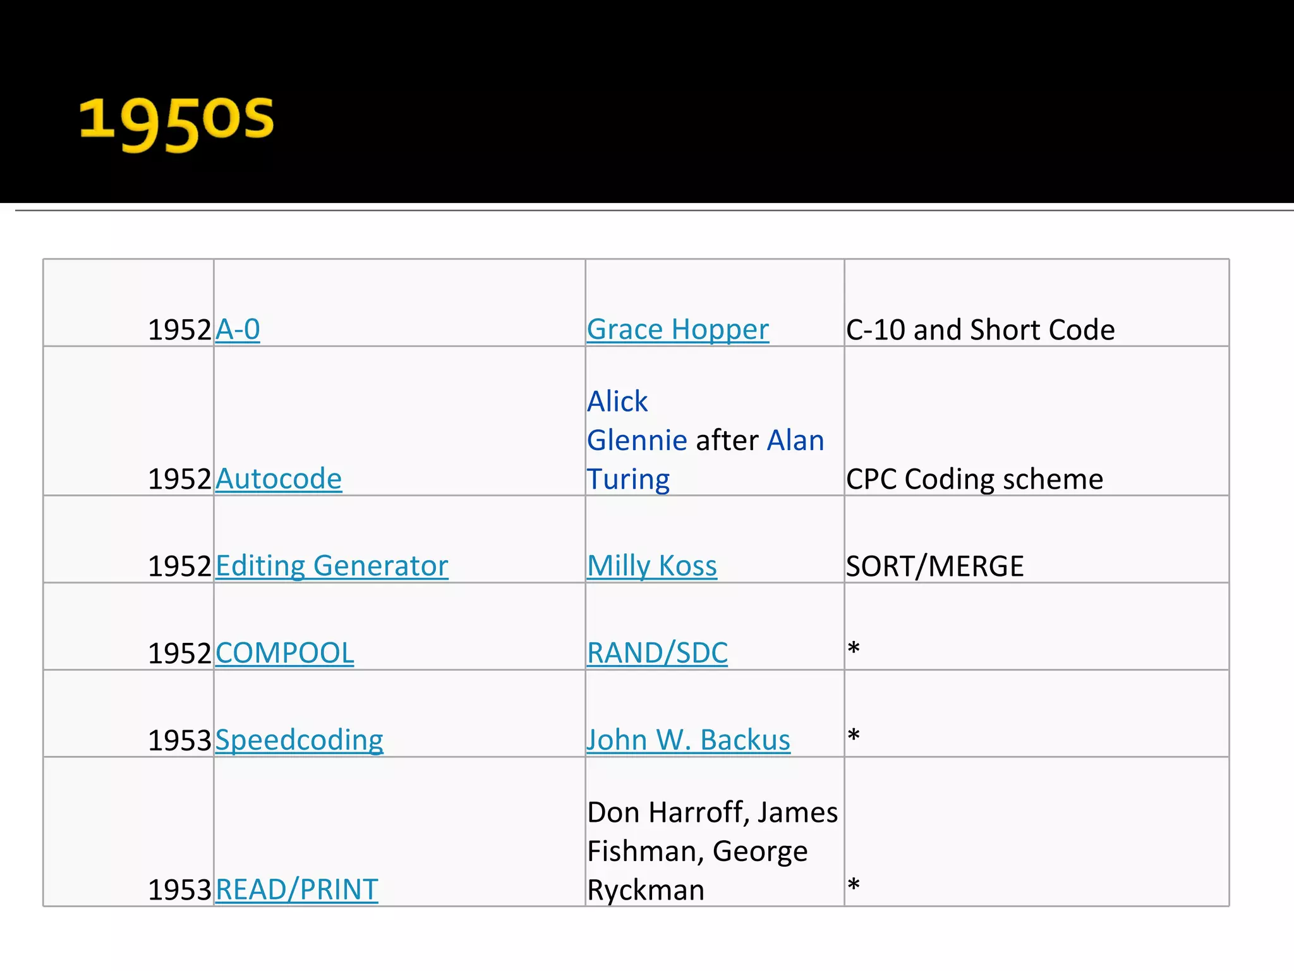Select the year 1952 beside COMPOOL
Screen dimensions: 1294x971
179,653
